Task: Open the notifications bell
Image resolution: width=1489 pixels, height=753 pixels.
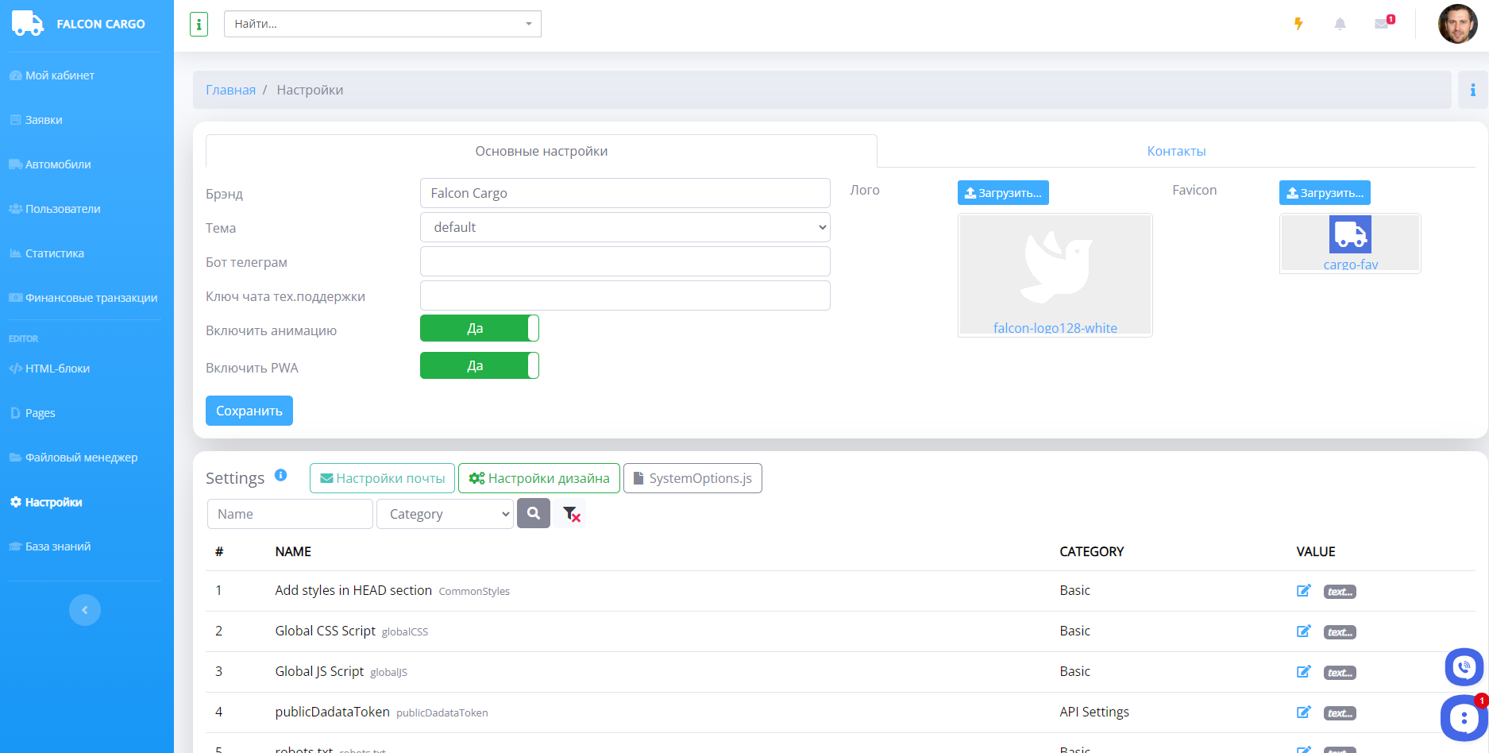Action: pos(1340,24)
